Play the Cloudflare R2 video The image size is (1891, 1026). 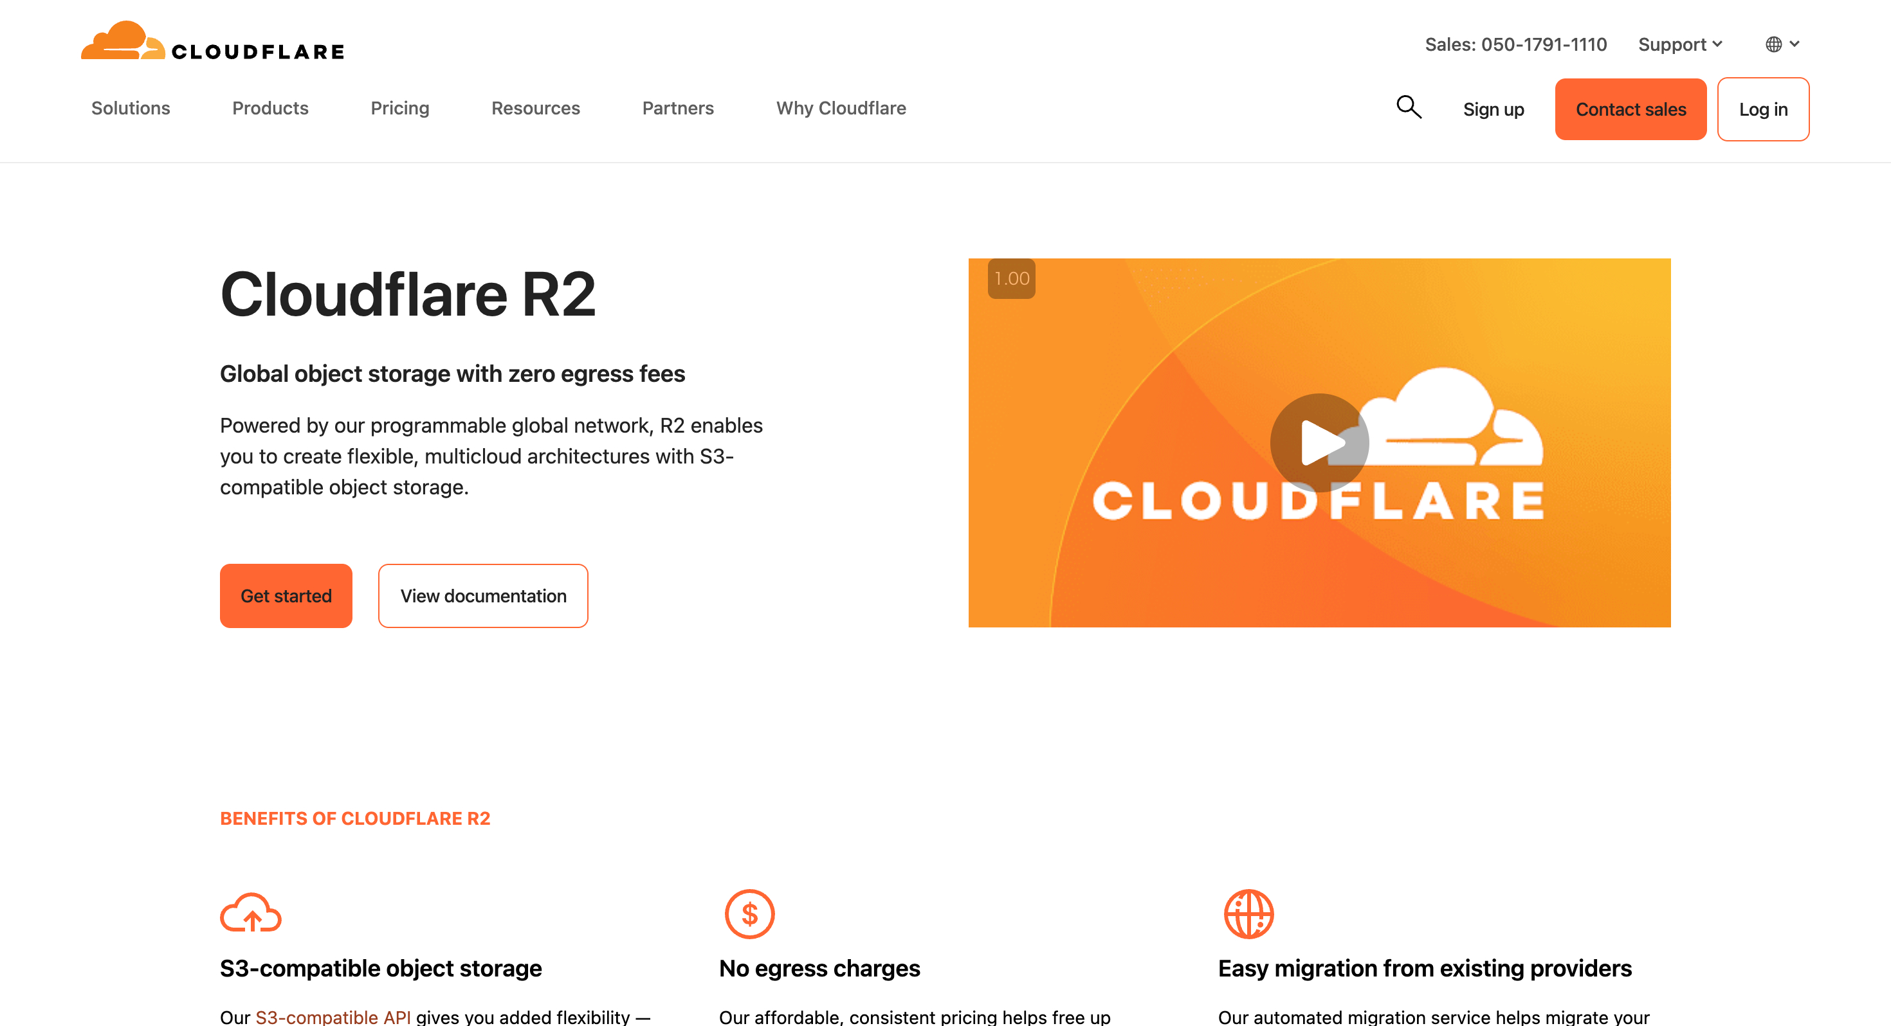point(1319,442)
